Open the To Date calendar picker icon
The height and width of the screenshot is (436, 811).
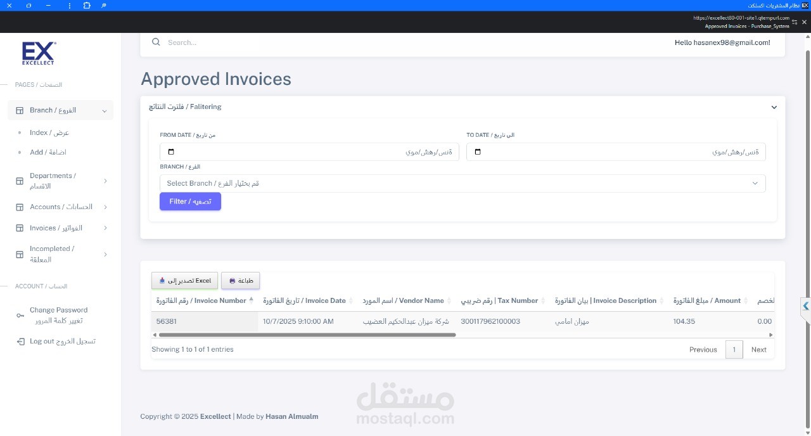(x=478, y=152)
